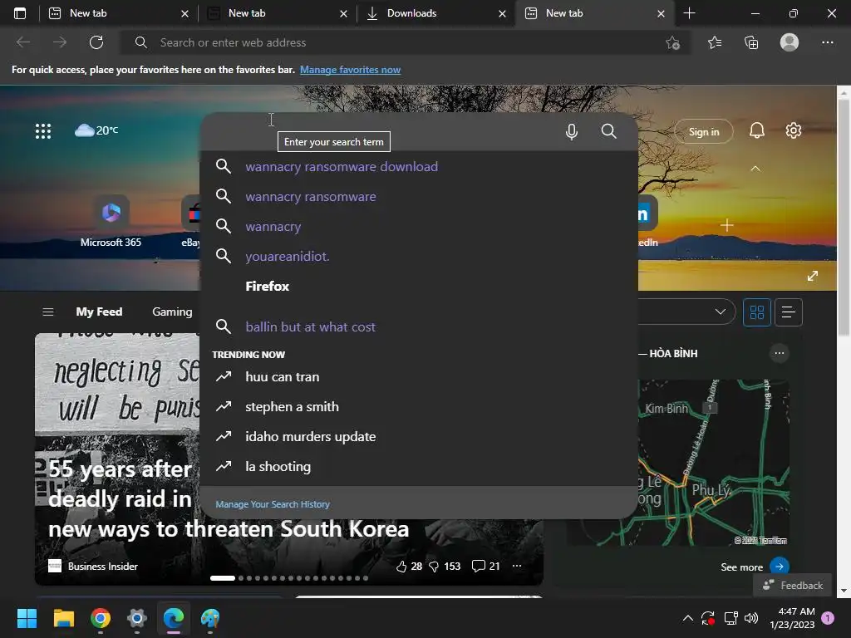
Task: Switch feed to list view
Action: click(x=789, y=312)
